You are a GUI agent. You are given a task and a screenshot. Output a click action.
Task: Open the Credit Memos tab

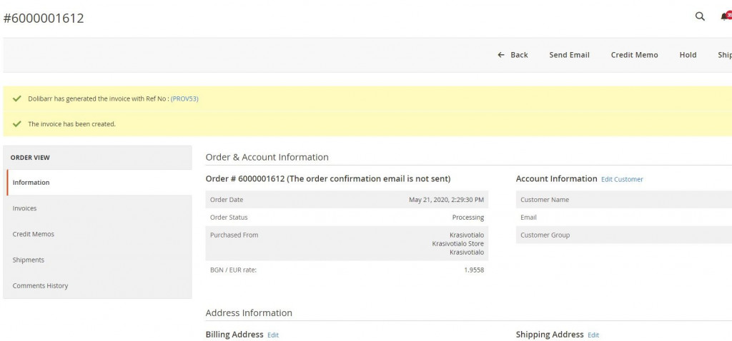[x=33, y=234]
